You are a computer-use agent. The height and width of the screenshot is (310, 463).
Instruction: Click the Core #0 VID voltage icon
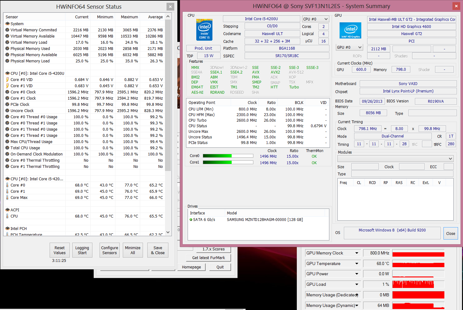tap(7, 80)
